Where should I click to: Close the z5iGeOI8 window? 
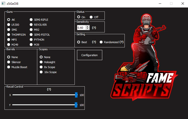[x=182, y=3]
